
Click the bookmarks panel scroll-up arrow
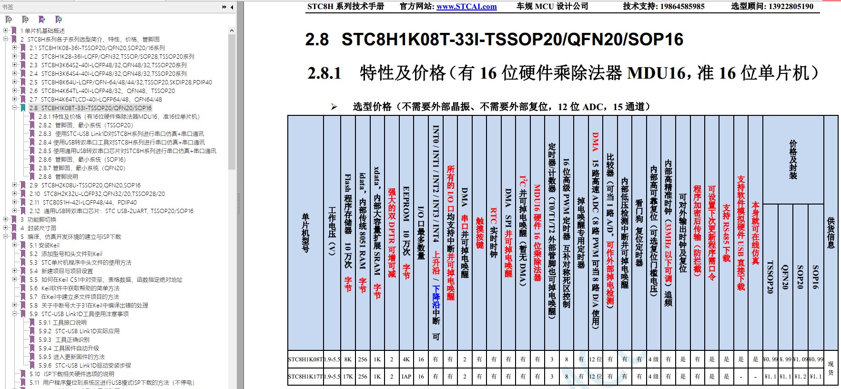tap(232, 31)
